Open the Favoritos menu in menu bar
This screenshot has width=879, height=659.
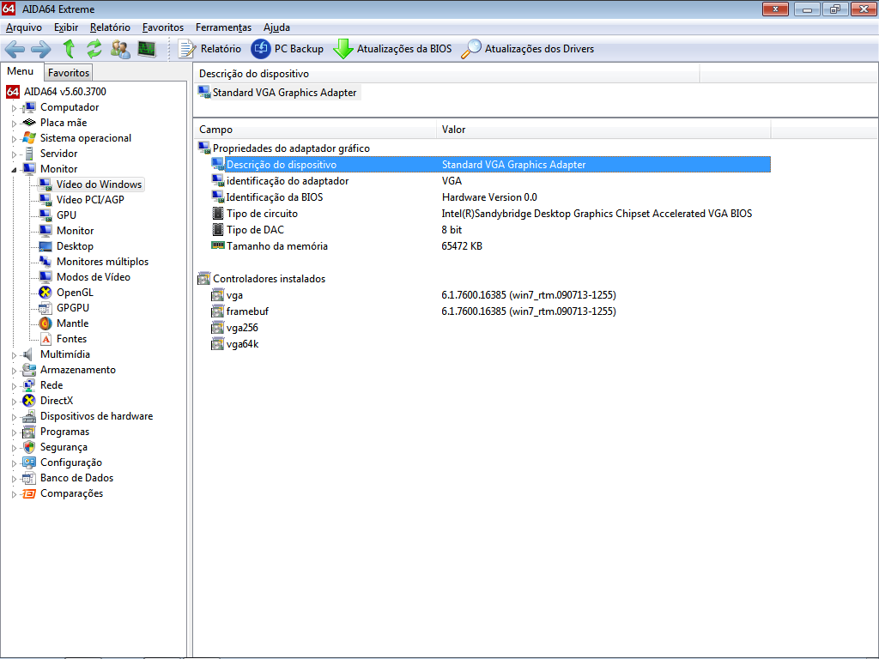click(162, 27)
